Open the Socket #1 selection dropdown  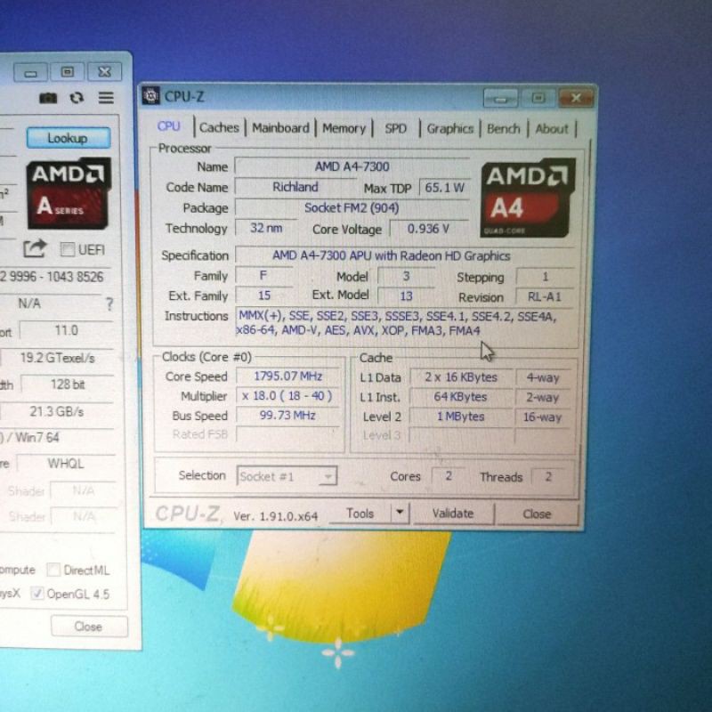point(287,476)
